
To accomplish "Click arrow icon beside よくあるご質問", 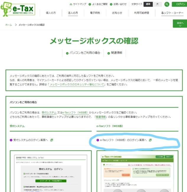I will point(90,4).
